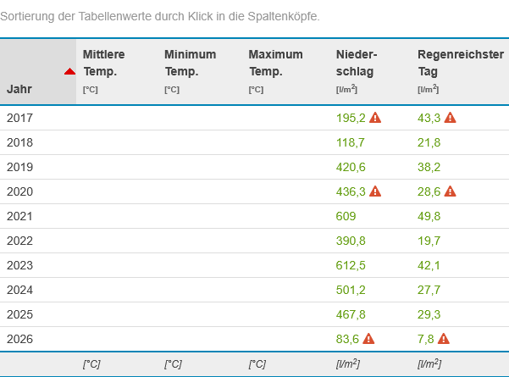509x377 pixels.
Task: Click the 49,8 rainiest day value
Action: (x=429, y=216)
